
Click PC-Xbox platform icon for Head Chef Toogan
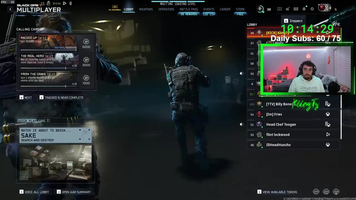[328, 124]
